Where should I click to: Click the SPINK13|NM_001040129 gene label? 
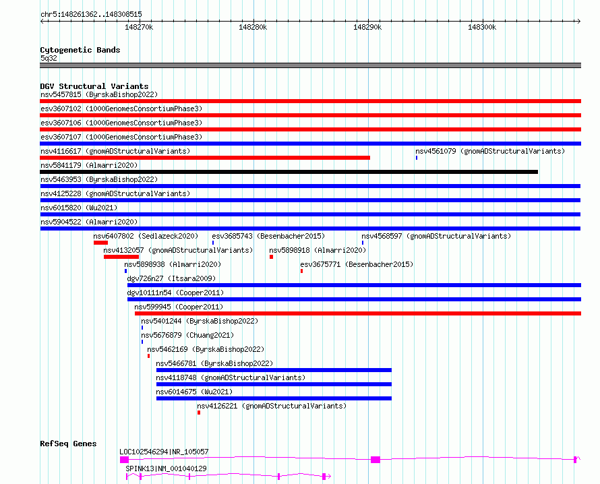tap(166, 468)
